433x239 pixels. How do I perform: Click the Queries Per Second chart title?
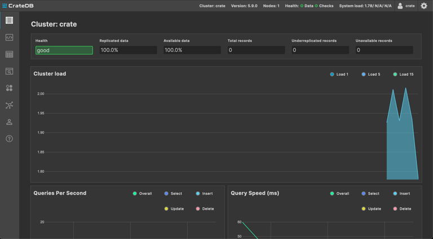pos(60,193)
